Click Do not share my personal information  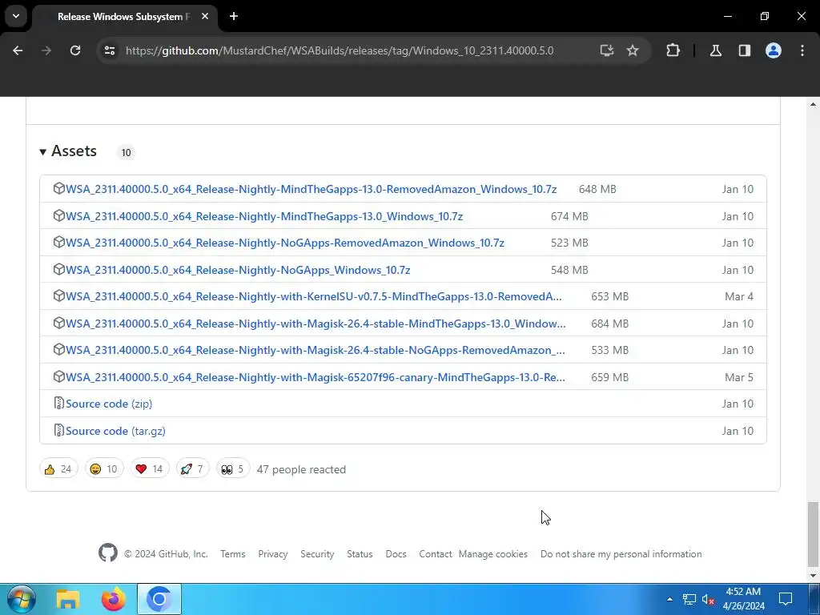point(621,554)
